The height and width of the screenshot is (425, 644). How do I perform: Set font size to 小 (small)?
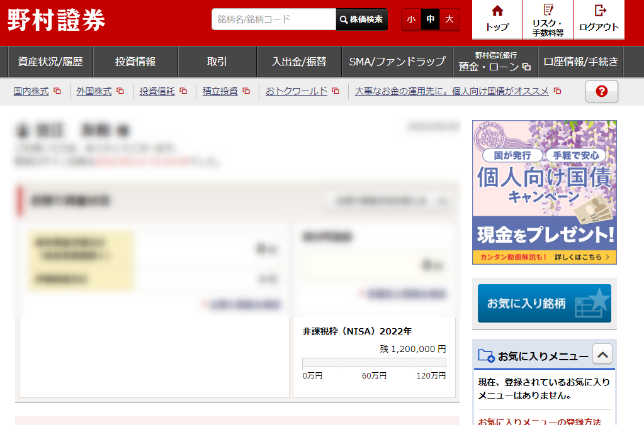point(411,19)
